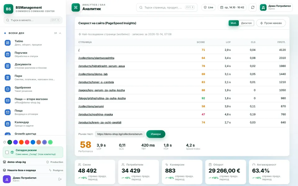The width and height of the screenshot is (298, 186).
Task: Open the /collections/demo-lab link
Action: tap(93, 74)
